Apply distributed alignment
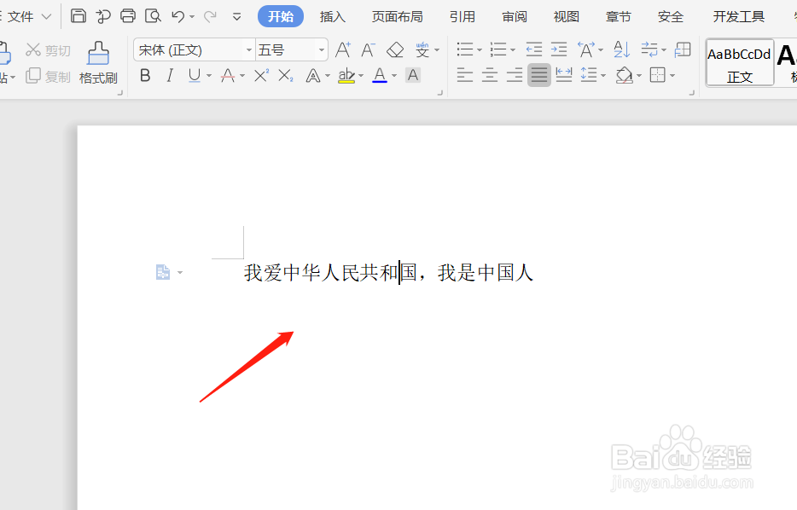 pos(564,76)
